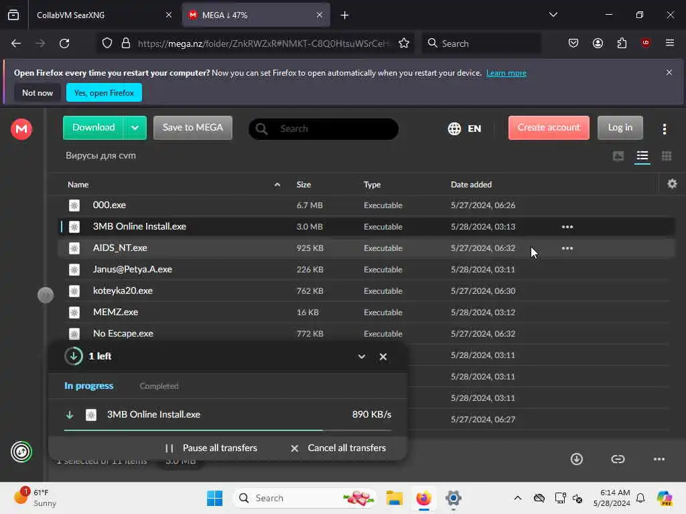The image size is (686, 514).
Task: Pause all transfers
Action: pos(211,448)
